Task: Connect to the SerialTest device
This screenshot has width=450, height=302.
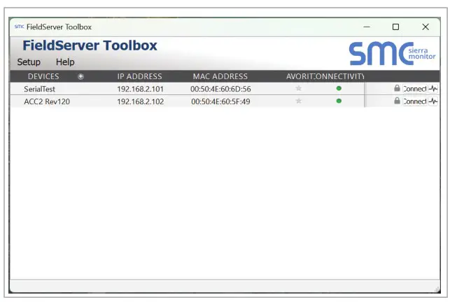Action: click(x=415, y=89)
